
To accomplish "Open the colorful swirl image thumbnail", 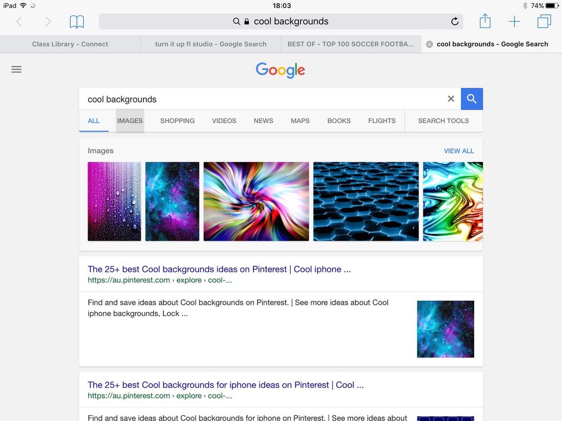I will pos(256,201).
